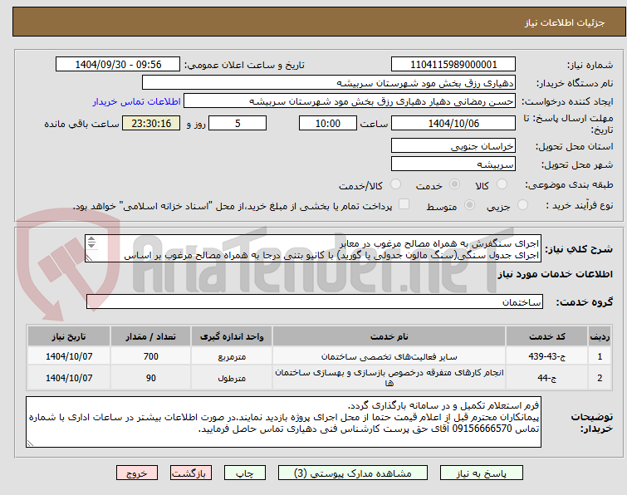Click the خروج exit button
The height and width of the screenshot is (495, 627).
(x=137, y=473)
